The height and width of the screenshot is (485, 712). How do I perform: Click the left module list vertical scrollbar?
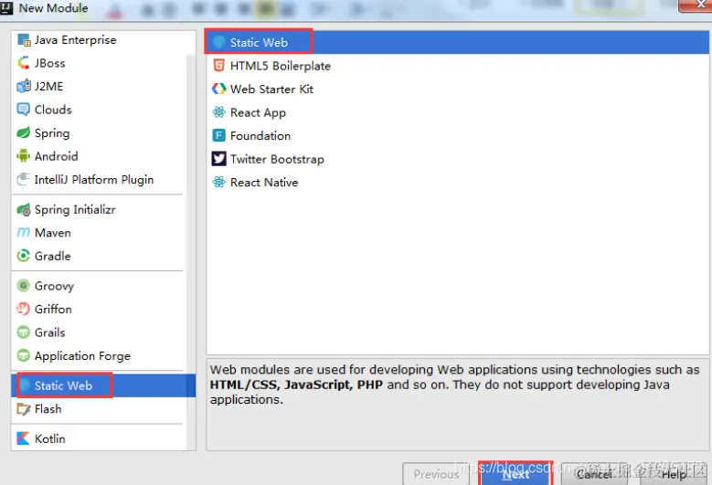[191, 252]
